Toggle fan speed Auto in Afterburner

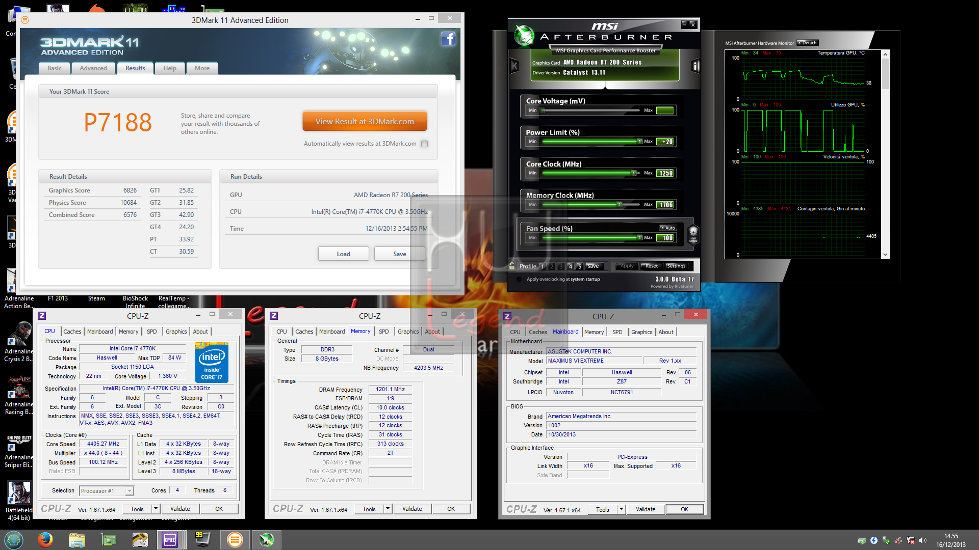668,228
